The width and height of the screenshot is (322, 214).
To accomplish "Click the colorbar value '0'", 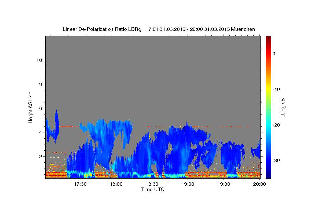I will pos(274,54).
